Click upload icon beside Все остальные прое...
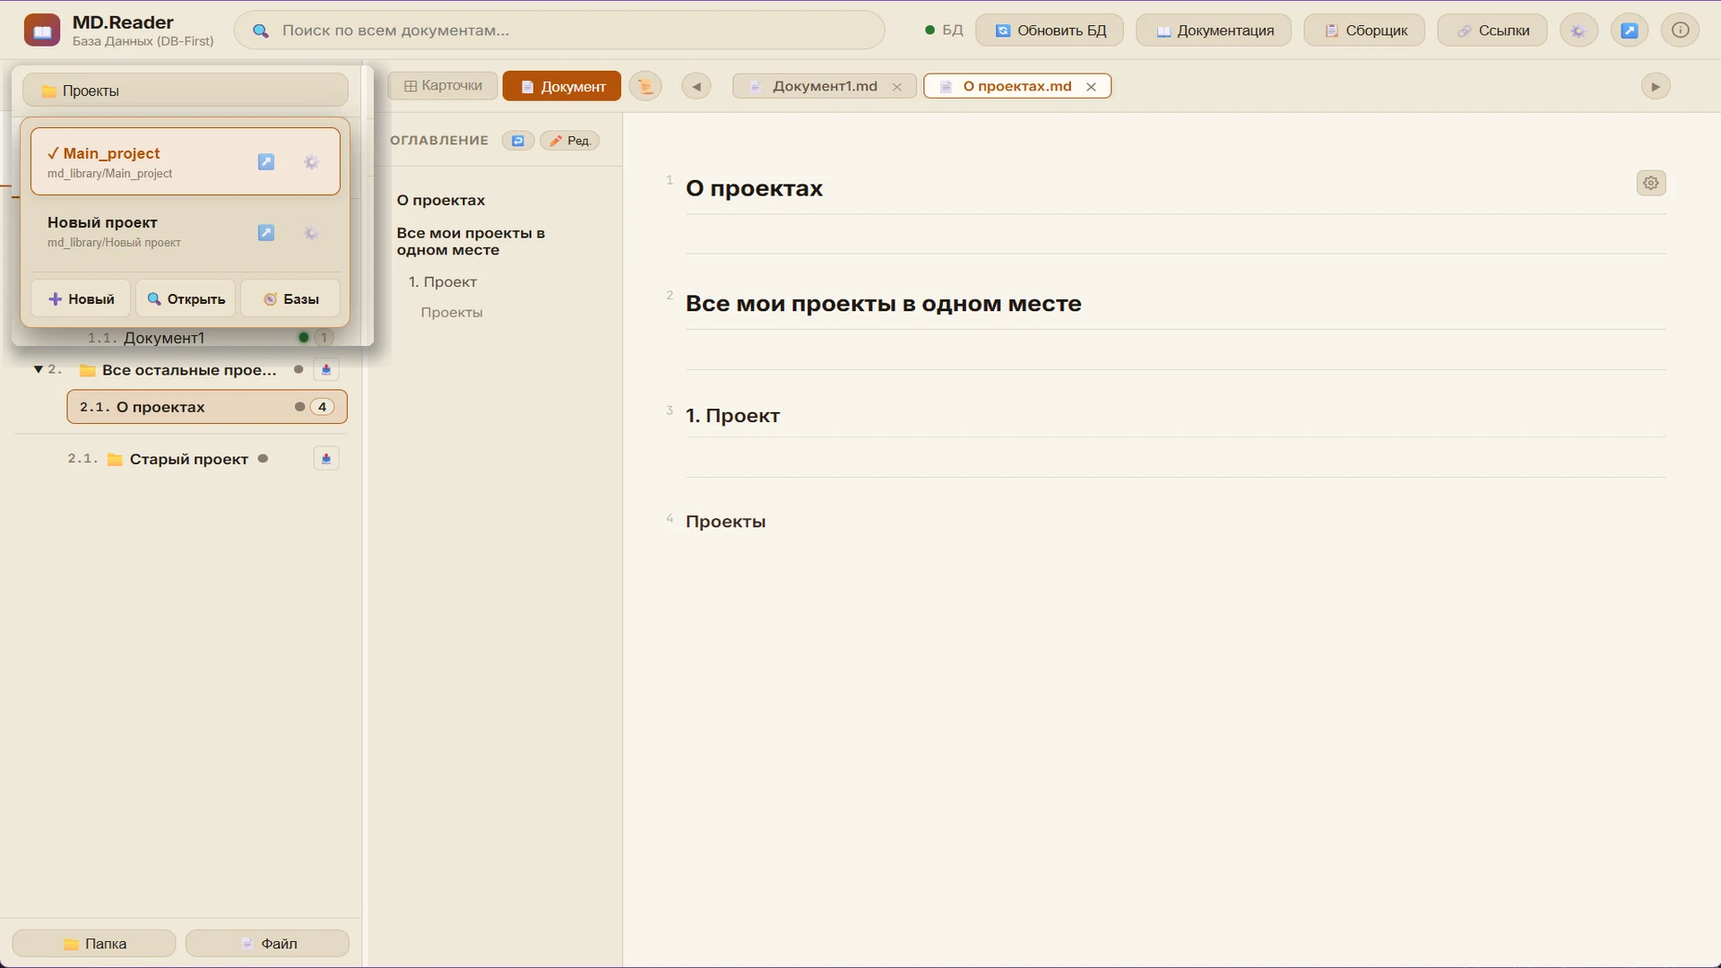 326,370
